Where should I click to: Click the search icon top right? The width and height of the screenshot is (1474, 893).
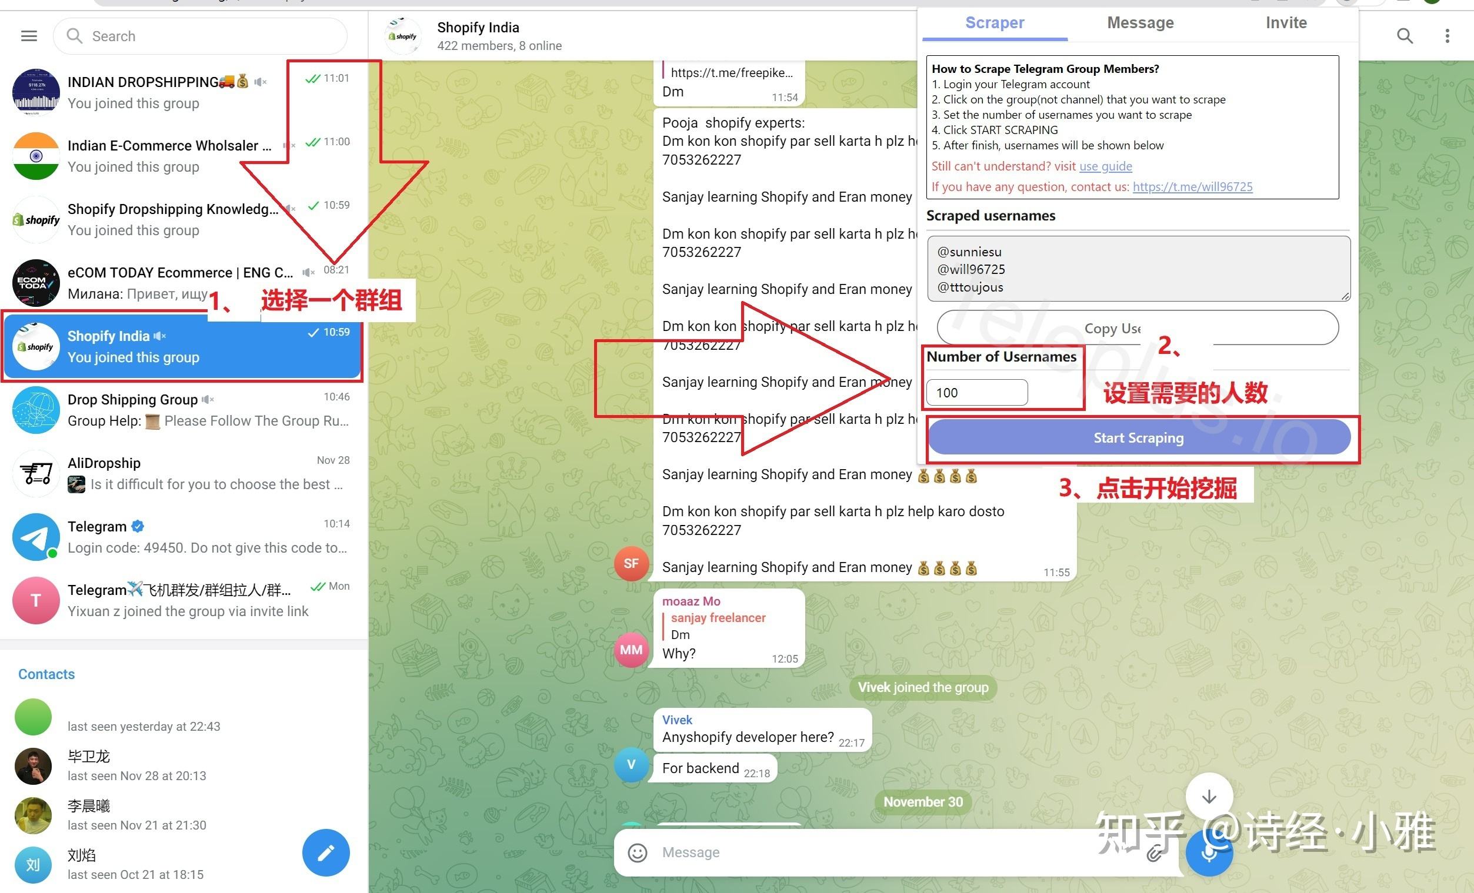point(1405,36)
